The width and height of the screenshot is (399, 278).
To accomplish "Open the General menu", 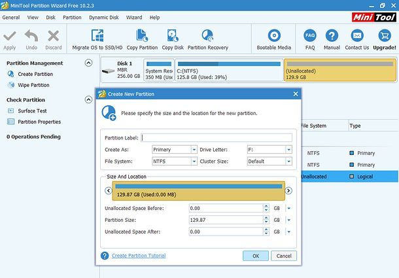I will (11, 18).
